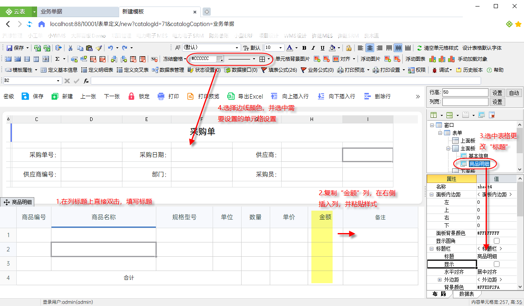The height and width of the screenshot is (306, 524).
Task: Click the 历史版本 icon
Action: point(459,70)
